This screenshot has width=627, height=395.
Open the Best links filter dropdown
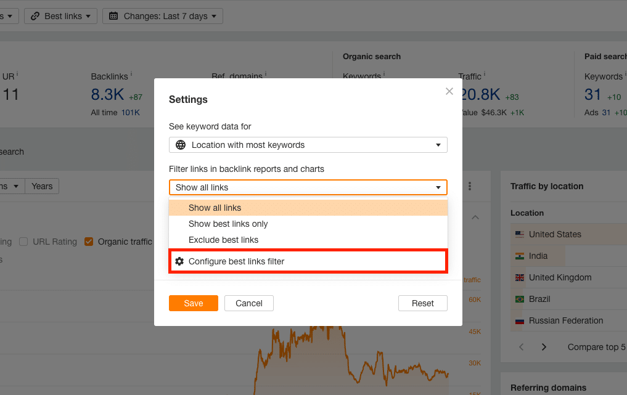click(x=60, y=16)
